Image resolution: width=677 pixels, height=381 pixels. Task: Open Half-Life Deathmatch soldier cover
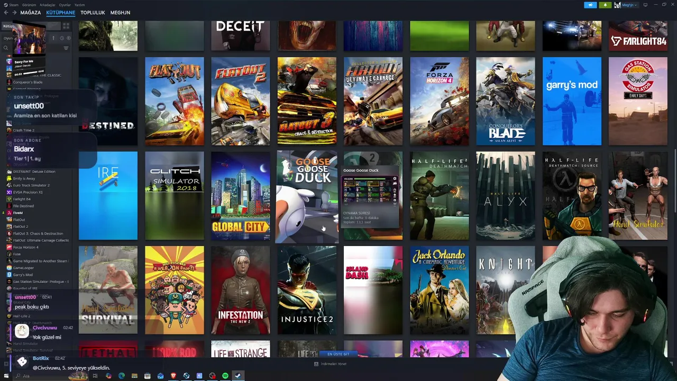tap(439, 196)
